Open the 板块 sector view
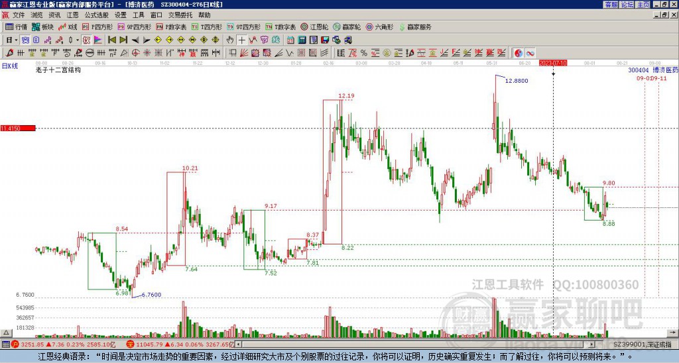 click(42, 26)
